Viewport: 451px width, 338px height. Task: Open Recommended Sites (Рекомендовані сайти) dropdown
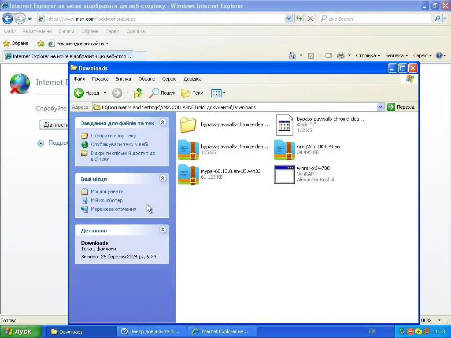tap(78, 44)
